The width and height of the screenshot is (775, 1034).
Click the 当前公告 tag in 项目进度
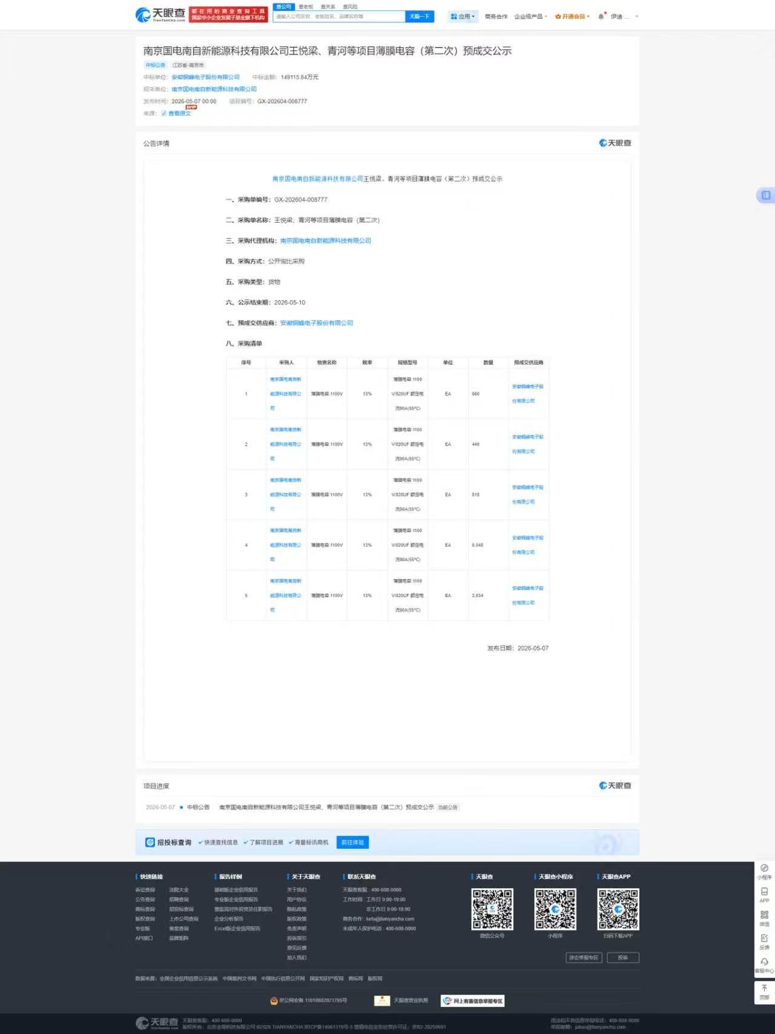click(448, 807)
